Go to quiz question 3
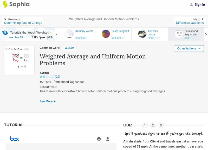 pos(161,126)
